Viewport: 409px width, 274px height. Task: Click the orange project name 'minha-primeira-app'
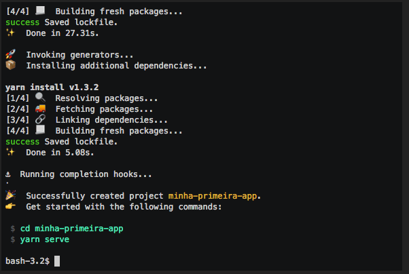pos(213,196)
